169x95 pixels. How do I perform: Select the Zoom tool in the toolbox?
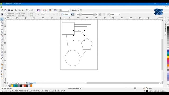[2, 29]
